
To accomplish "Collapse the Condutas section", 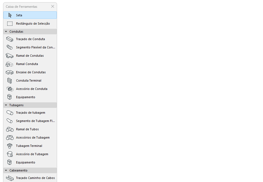I will tap(6, 32).
